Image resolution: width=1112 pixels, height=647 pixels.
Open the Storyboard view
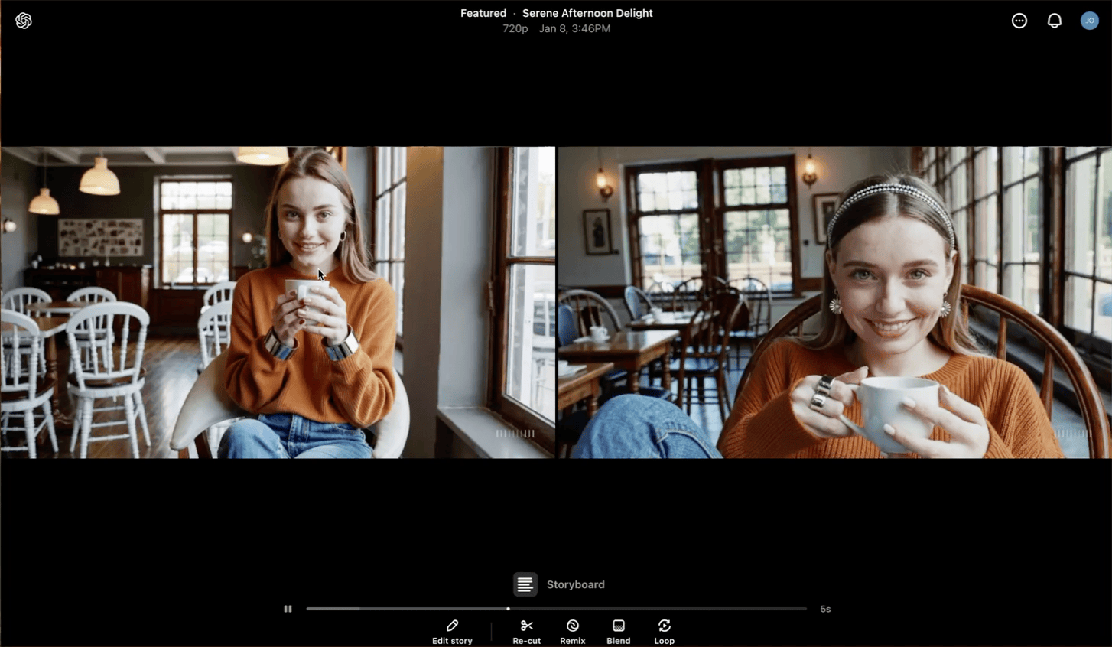pos(559,584)
